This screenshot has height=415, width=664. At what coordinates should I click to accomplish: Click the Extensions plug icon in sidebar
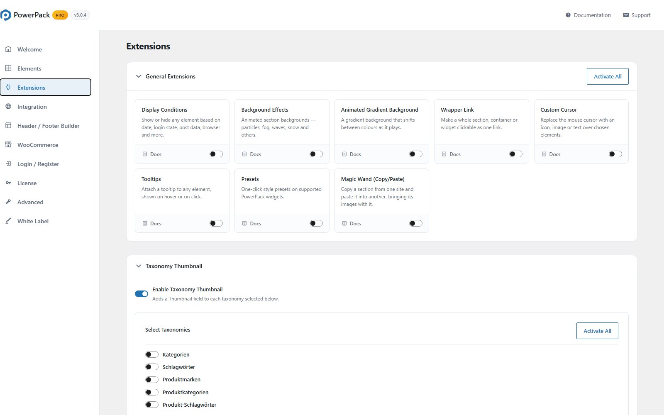click(x=8, y=88)
